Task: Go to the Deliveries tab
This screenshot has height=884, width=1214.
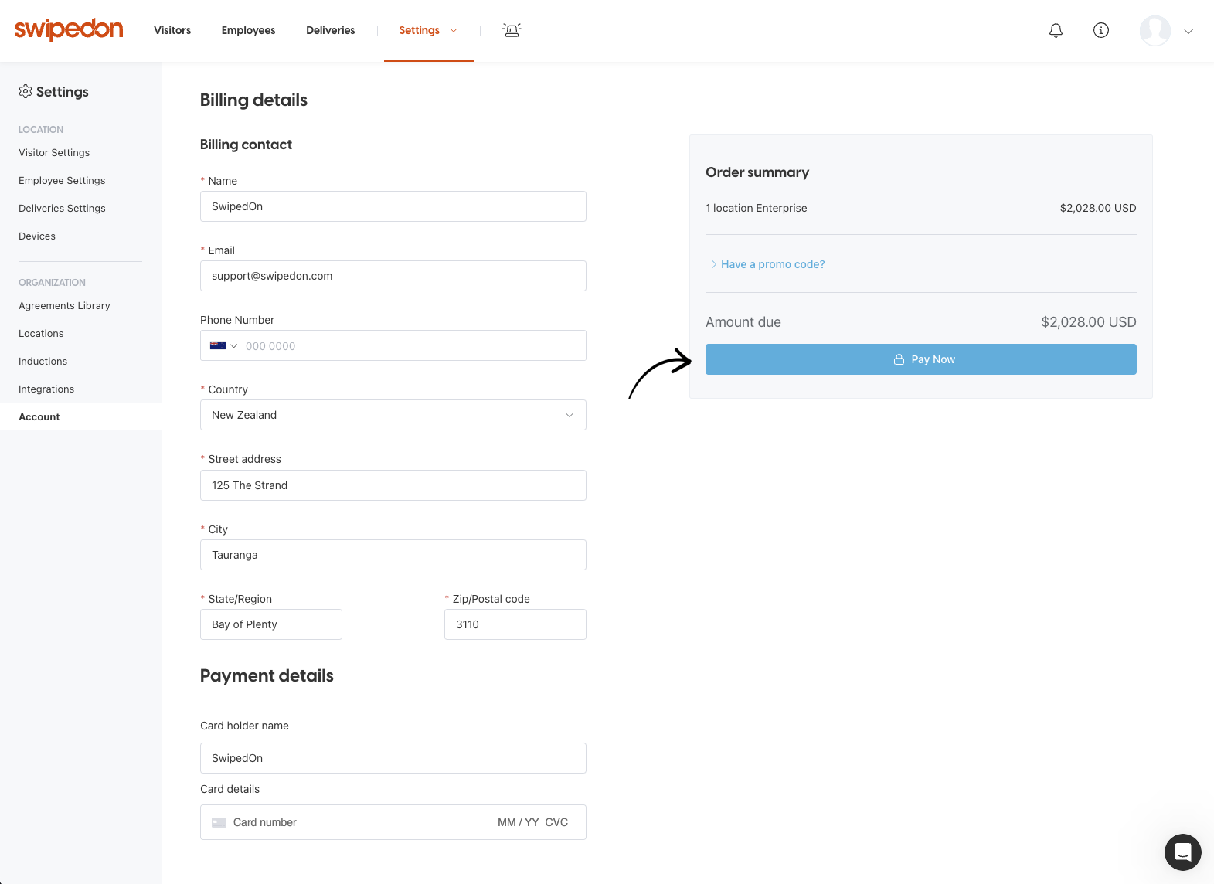Action: coord(331,30)
